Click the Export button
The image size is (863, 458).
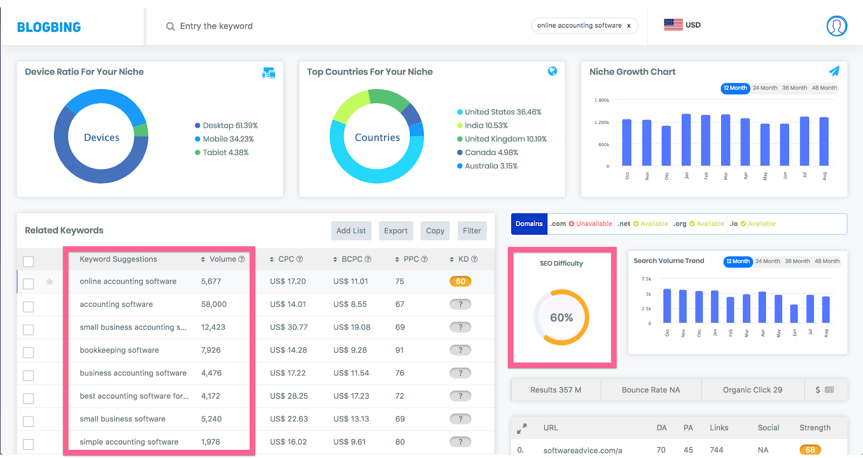pyautogui.click(x=396, y=230)
